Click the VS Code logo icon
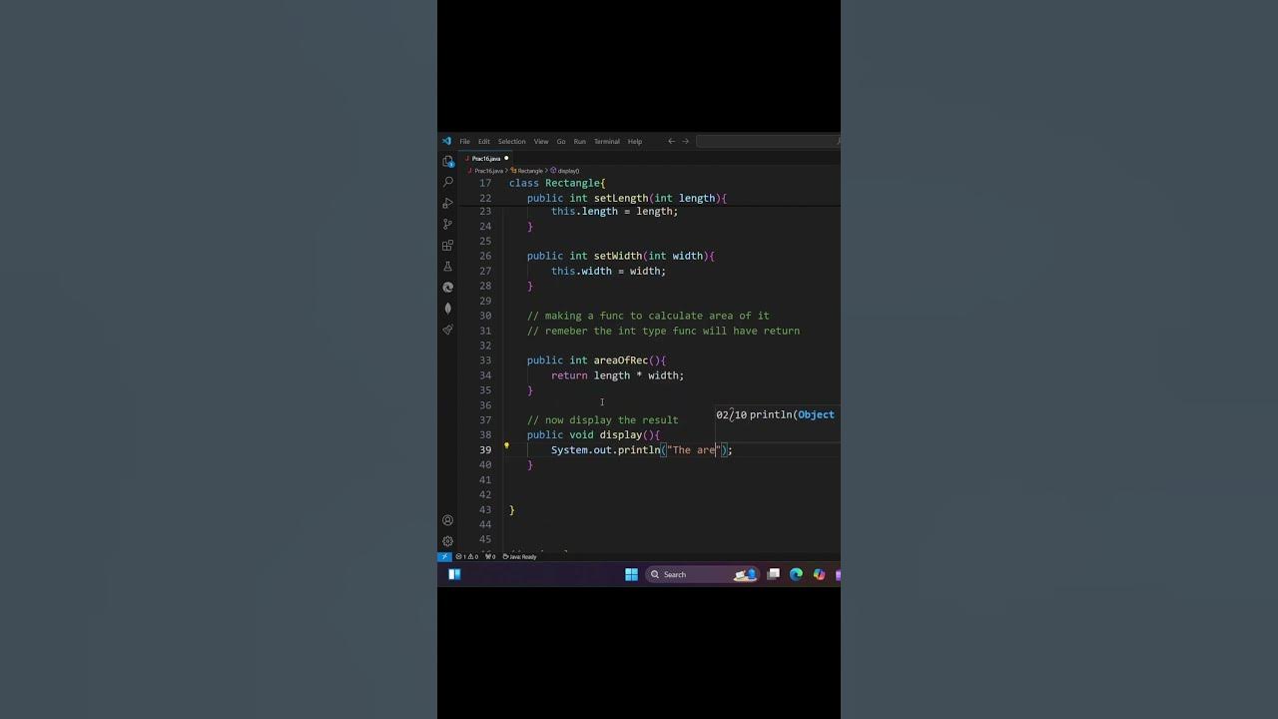 click(x=446, y=141)
